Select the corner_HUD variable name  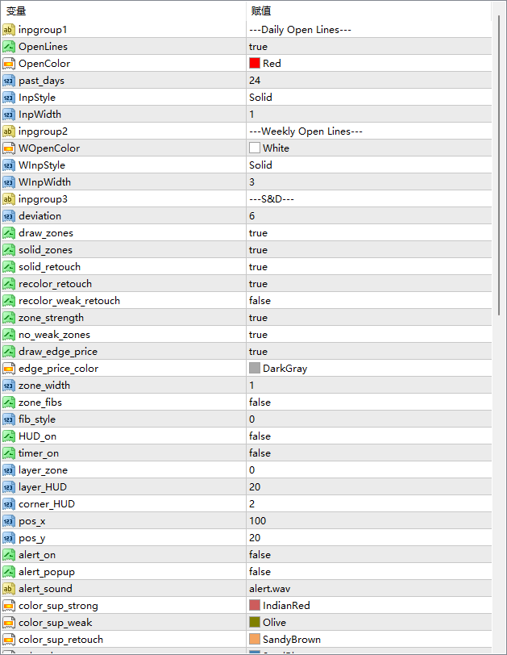click(x=47, y=504)
